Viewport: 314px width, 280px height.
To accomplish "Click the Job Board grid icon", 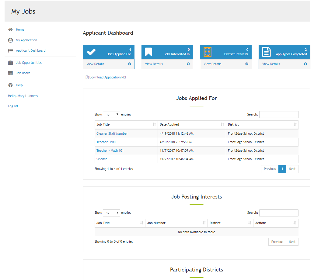I will point(10,73).
